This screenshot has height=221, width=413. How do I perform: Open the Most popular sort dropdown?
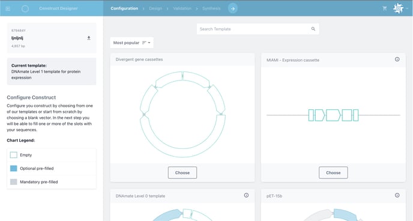tap(131, 43)
